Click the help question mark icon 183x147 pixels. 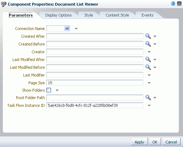(x=173, y=4)
